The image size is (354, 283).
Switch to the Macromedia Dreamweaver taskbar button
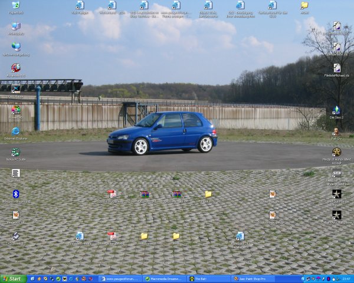pyautogui.click(x=165, y=279)
